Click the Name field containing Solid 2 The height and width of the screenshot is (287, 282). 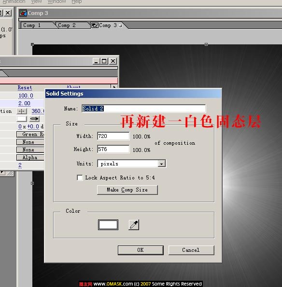[144, 109]
